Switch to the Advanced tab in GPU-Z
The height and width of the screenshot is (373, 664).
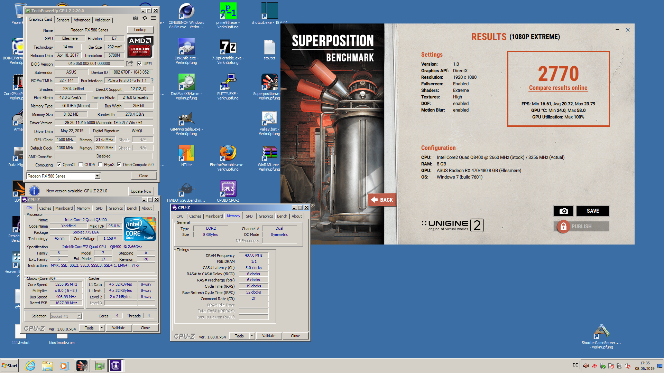[82, 20]
